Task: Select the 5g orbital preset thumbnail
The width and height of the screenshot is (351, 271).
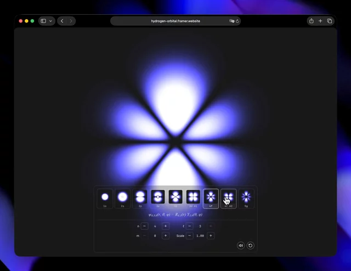Action: coord(246,199)
